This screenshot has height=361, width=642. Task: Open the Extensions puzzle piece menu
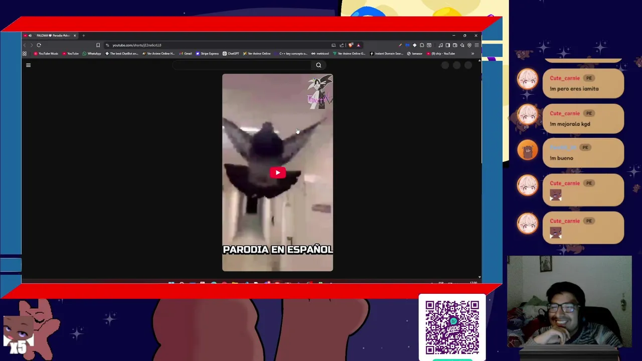(x=422, y=45)
